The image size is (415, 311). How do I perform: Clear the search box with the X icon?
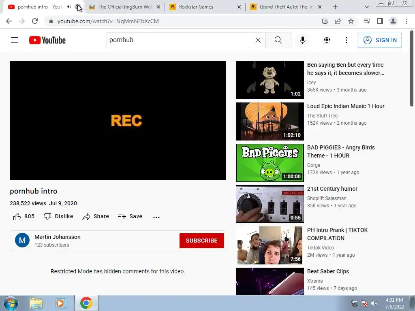258,40
